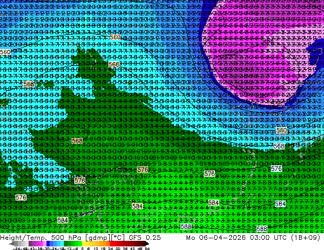
Task: Click the '[gdmp]' unit label
Action: coord(98,238)
